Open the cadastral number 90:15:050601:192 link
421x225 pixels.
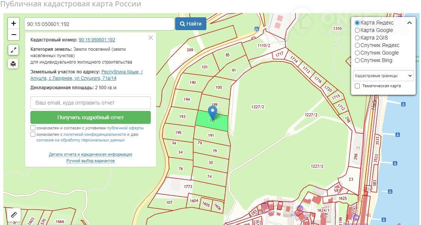tap(97, 40)
